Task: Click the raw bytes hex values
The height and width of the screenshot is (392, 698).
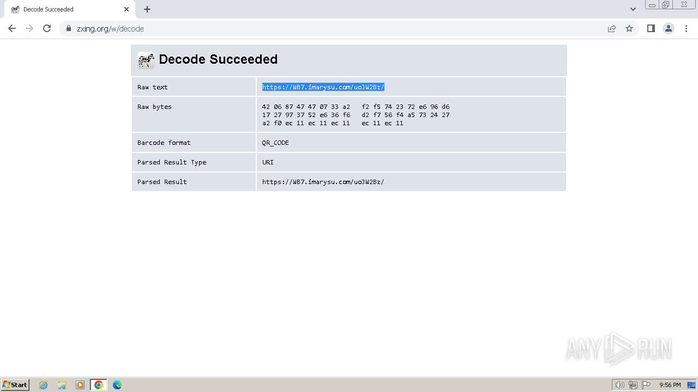Action: [356, 115]
